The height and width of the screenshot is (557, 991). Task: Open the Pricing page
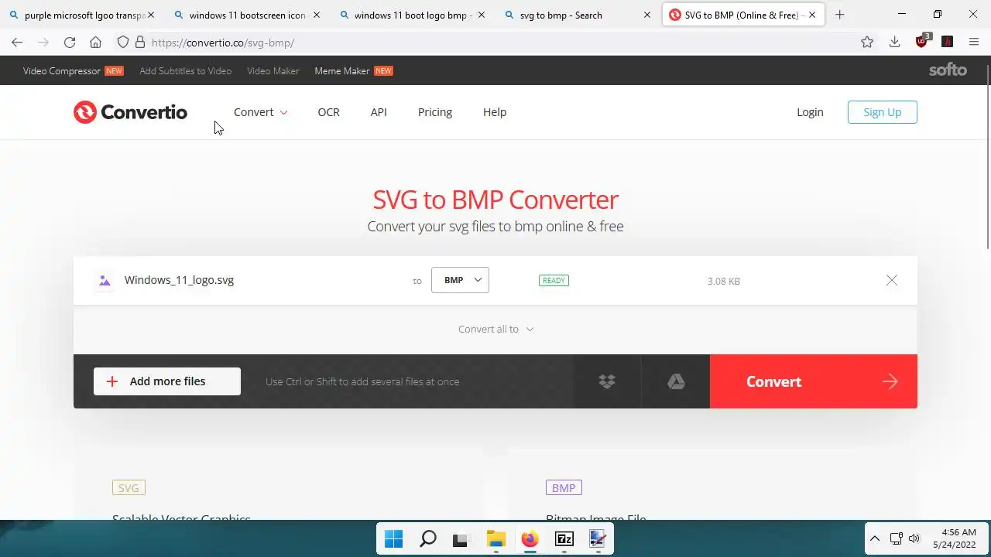tap(435, 112)
